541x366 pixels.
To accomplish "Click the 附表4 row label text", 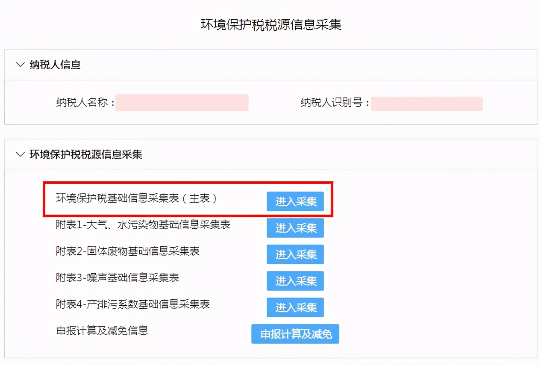I will tap(132, 304).
